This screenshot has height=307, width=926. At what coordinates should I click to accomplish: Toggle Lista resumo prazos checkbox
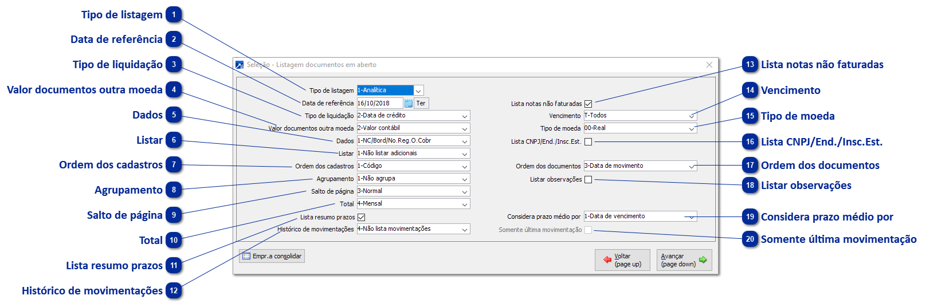pyautogui.click(x=361, y=217)
